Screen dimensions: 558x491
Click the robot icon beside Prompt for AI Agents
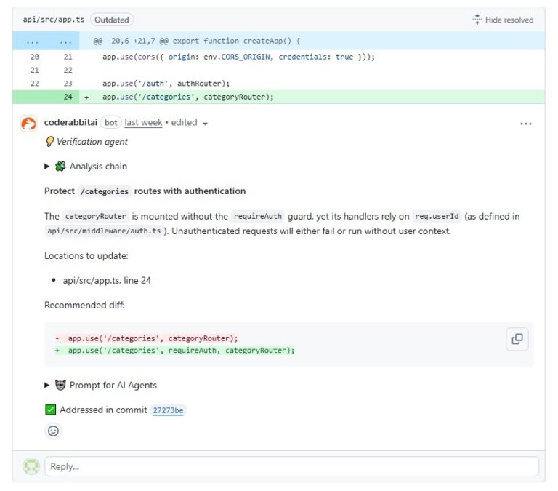point(60,385)
